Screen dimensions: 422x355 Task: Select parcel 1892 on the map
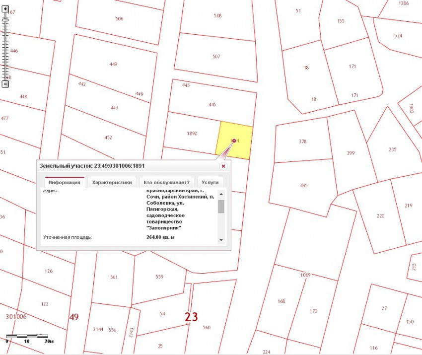click(x=192, y=134)
